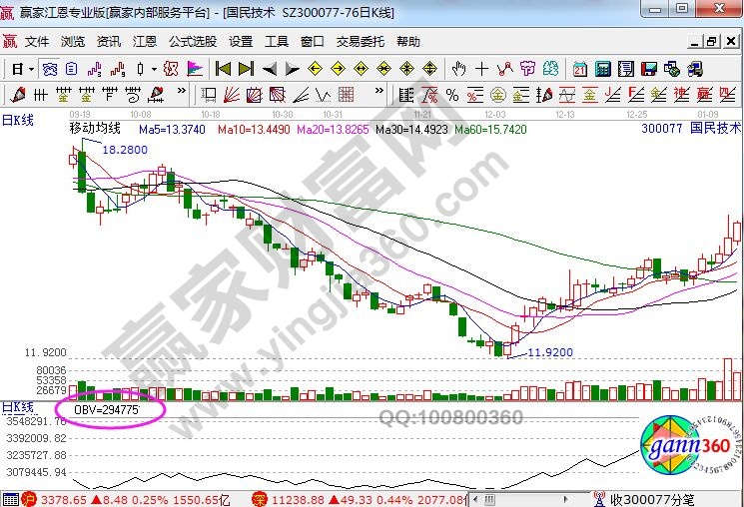Open the 公式选股 menu
Image resolution: width=744 pixels, height=507 pixels.
click(192, 42)
